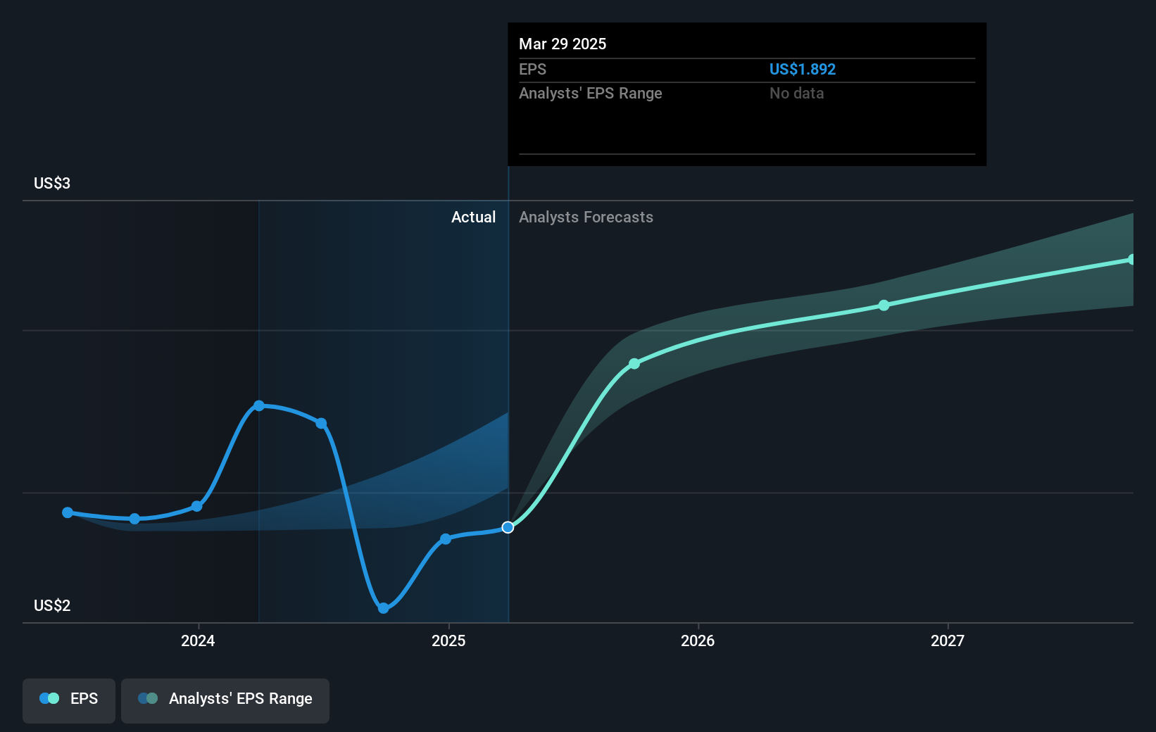
Task: Click the EPS data point in mid-2024 after the peak
Action: pyautogui.click(x=321, y=423)
